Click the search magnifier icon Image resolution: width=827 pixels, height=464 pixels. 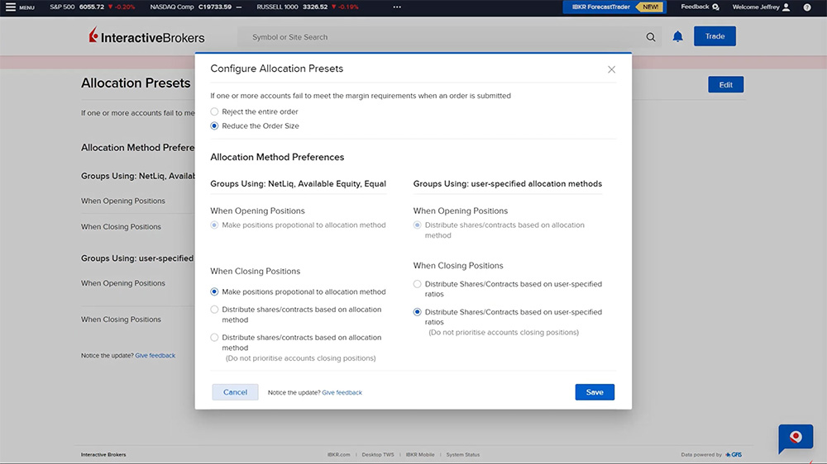[x=651, y=37]
